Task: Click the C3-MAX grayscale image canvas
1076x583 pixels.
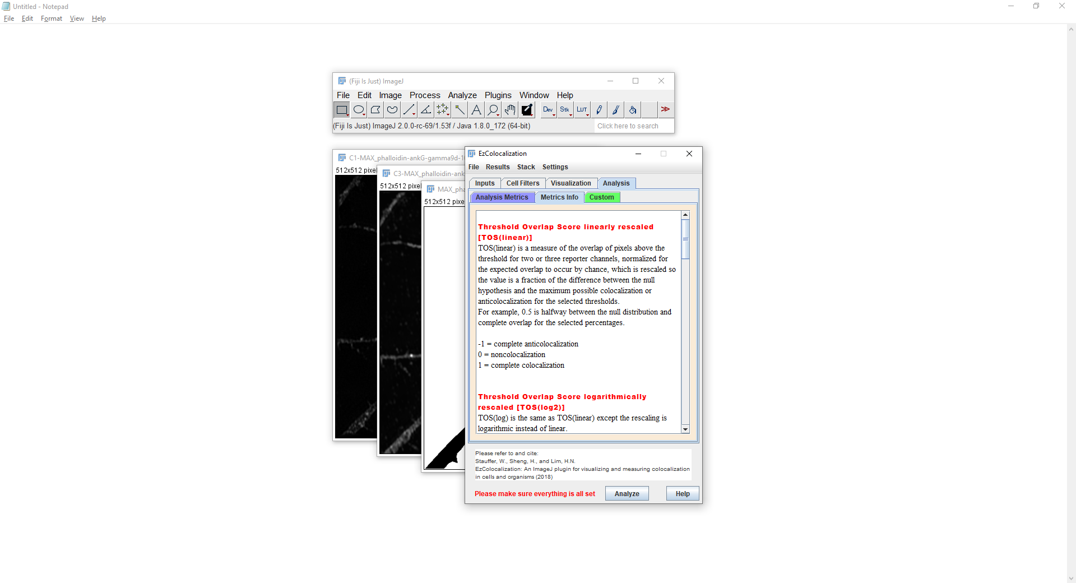Action: point(400,322)
